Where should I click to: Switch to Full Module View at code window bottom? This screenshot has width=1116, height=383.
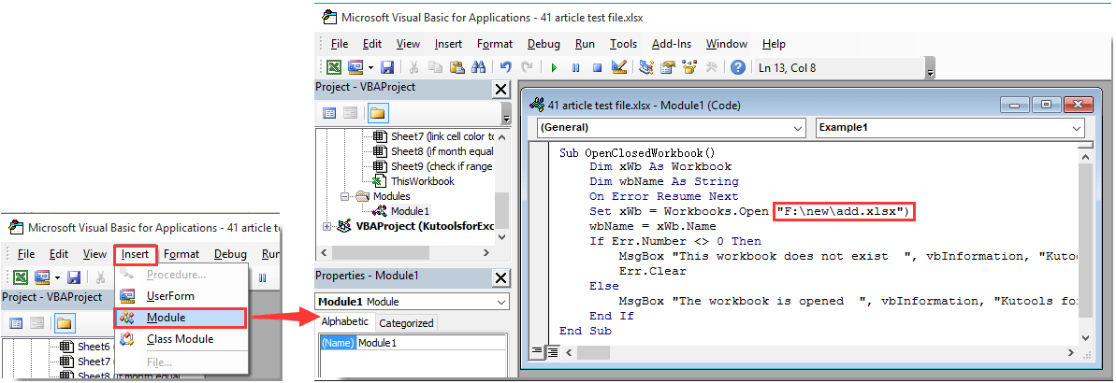point(550,352)
